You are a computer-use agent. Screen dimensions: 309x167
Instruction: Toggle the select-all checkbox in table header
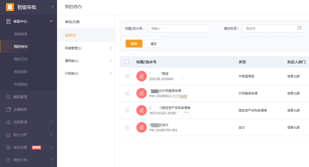[x=127, y=62]
